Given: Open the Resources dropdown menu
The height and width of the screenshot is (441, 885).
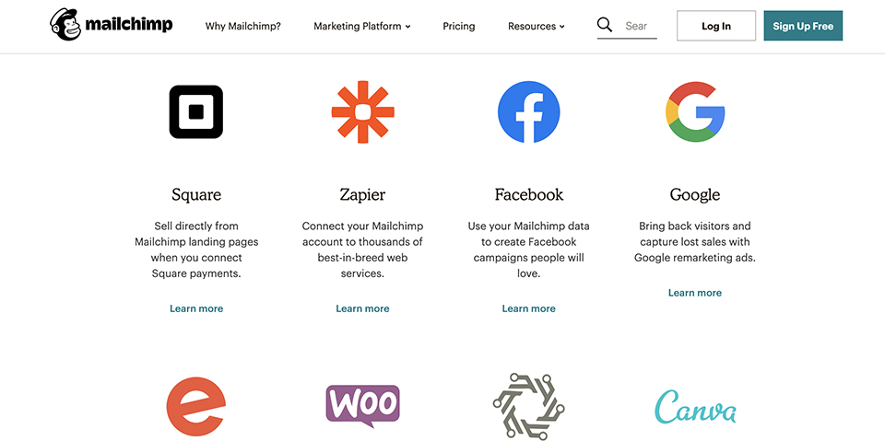Looking at the screenshot, I should click(x=537, y=27).
